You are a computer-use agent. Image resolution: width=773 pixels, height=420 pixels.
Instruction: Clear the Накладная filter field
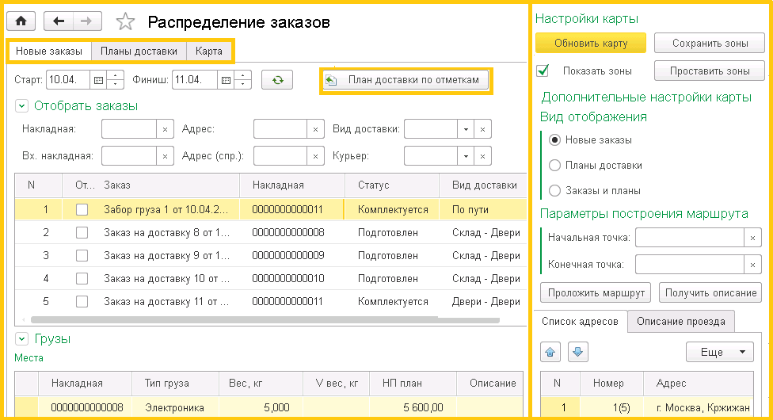point(166,129)
